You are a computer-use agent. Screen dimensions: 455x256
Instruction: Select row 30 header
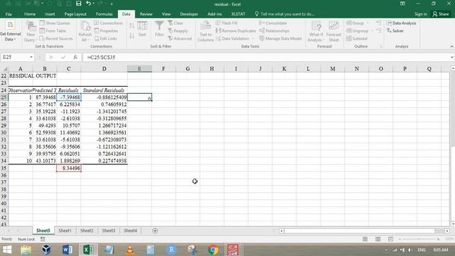(4, 132)
